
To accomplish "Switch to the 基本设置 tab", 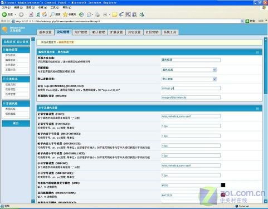I will pos(45,32).
